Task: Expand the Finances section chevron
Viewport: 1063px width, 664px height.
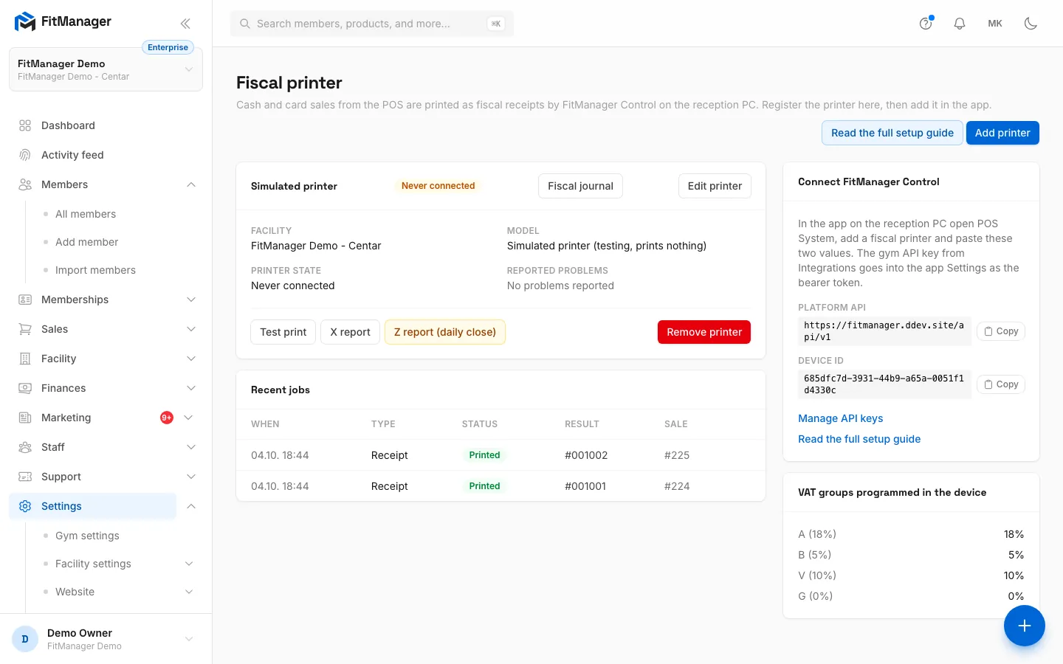Action: (x=191, y=388)
